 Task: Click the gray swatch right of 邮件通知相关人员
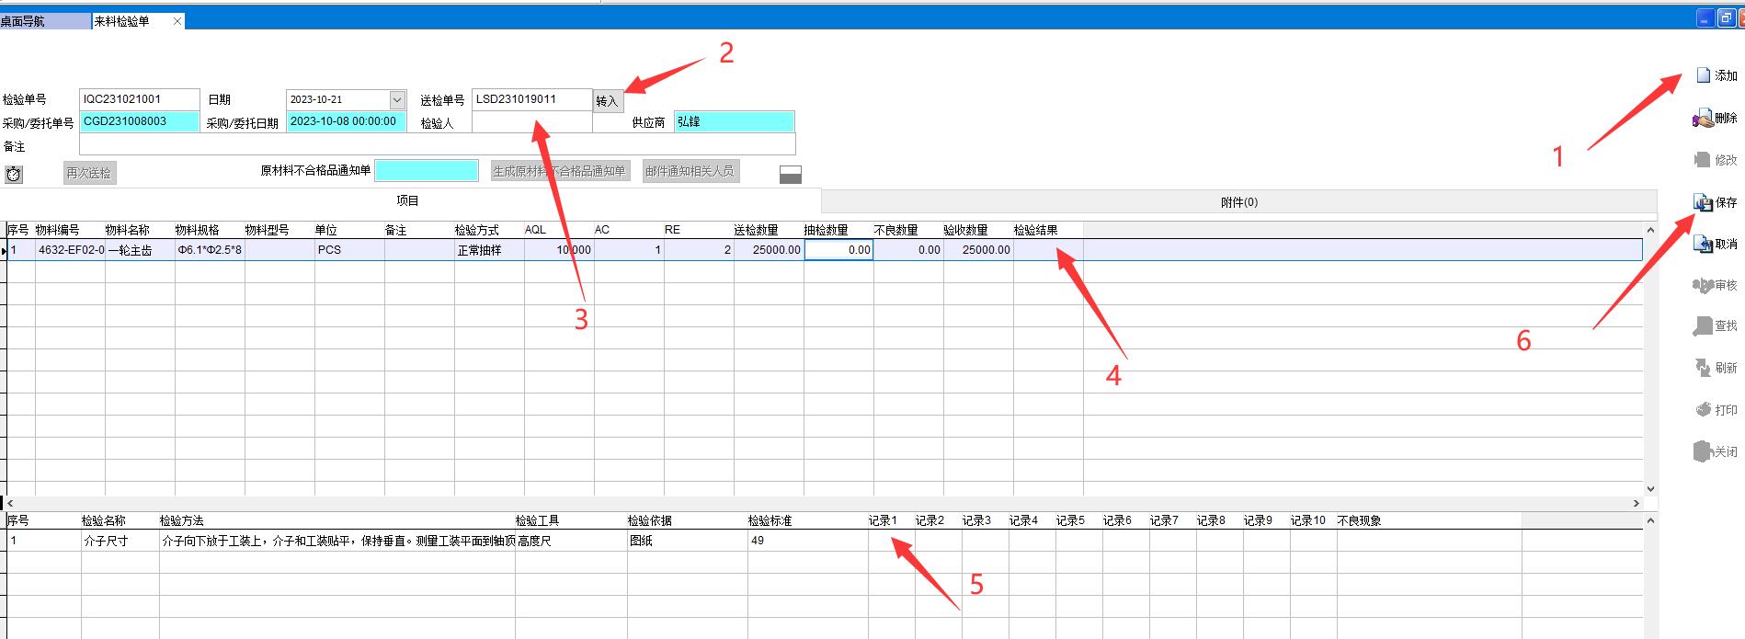(x=790, y=175)
